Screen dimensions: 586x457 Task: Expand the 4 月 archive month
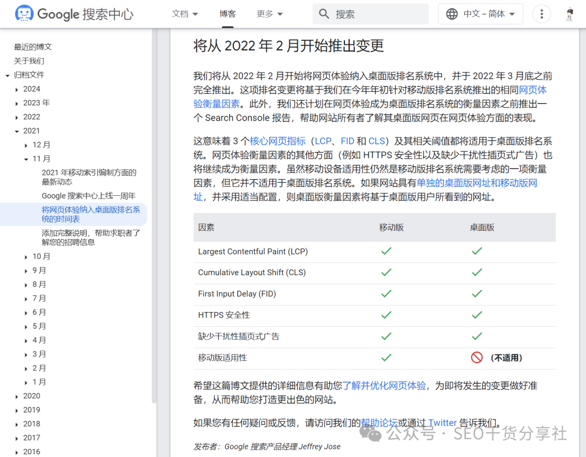[x=26, y=341]
